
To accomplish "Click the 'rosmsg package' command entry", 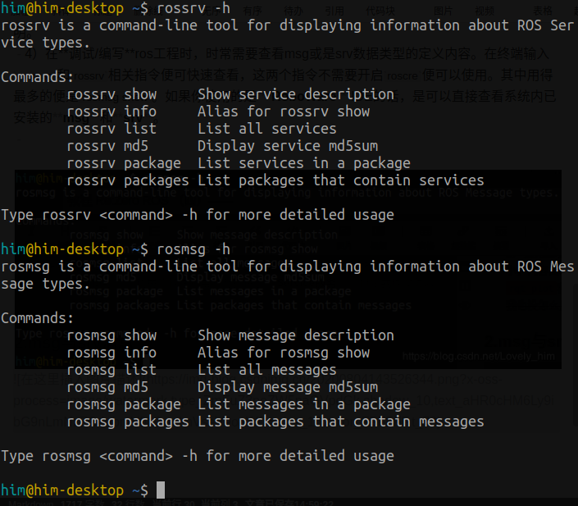I will point(124,404).
